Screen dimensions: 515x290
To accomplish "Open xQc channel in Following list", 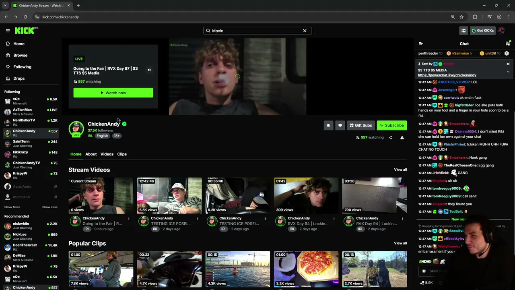I will (x=31, y=101).
